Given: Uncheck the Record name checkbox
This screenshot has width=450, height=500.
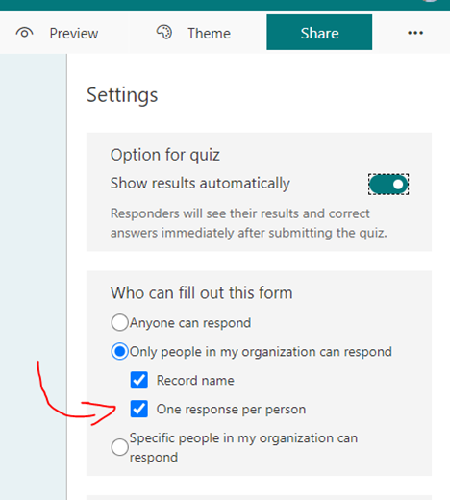Looking at the screenshot, I should click(139, 380).
